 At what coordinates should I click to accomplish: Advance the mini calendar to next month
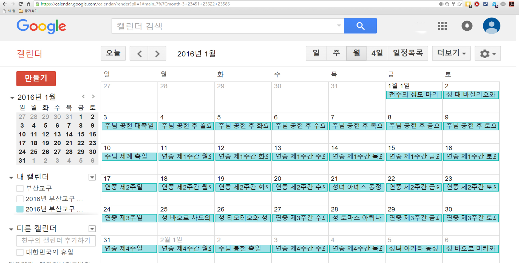coord(93,96)
